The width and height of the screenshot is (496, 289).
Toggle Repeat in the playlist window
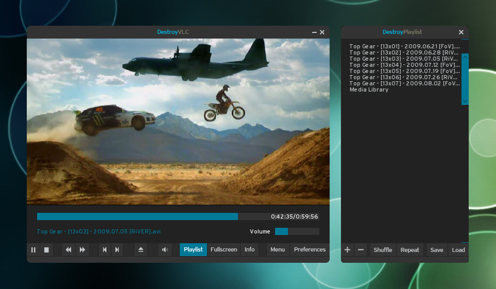pyautogui.click(x=409, y=250)
